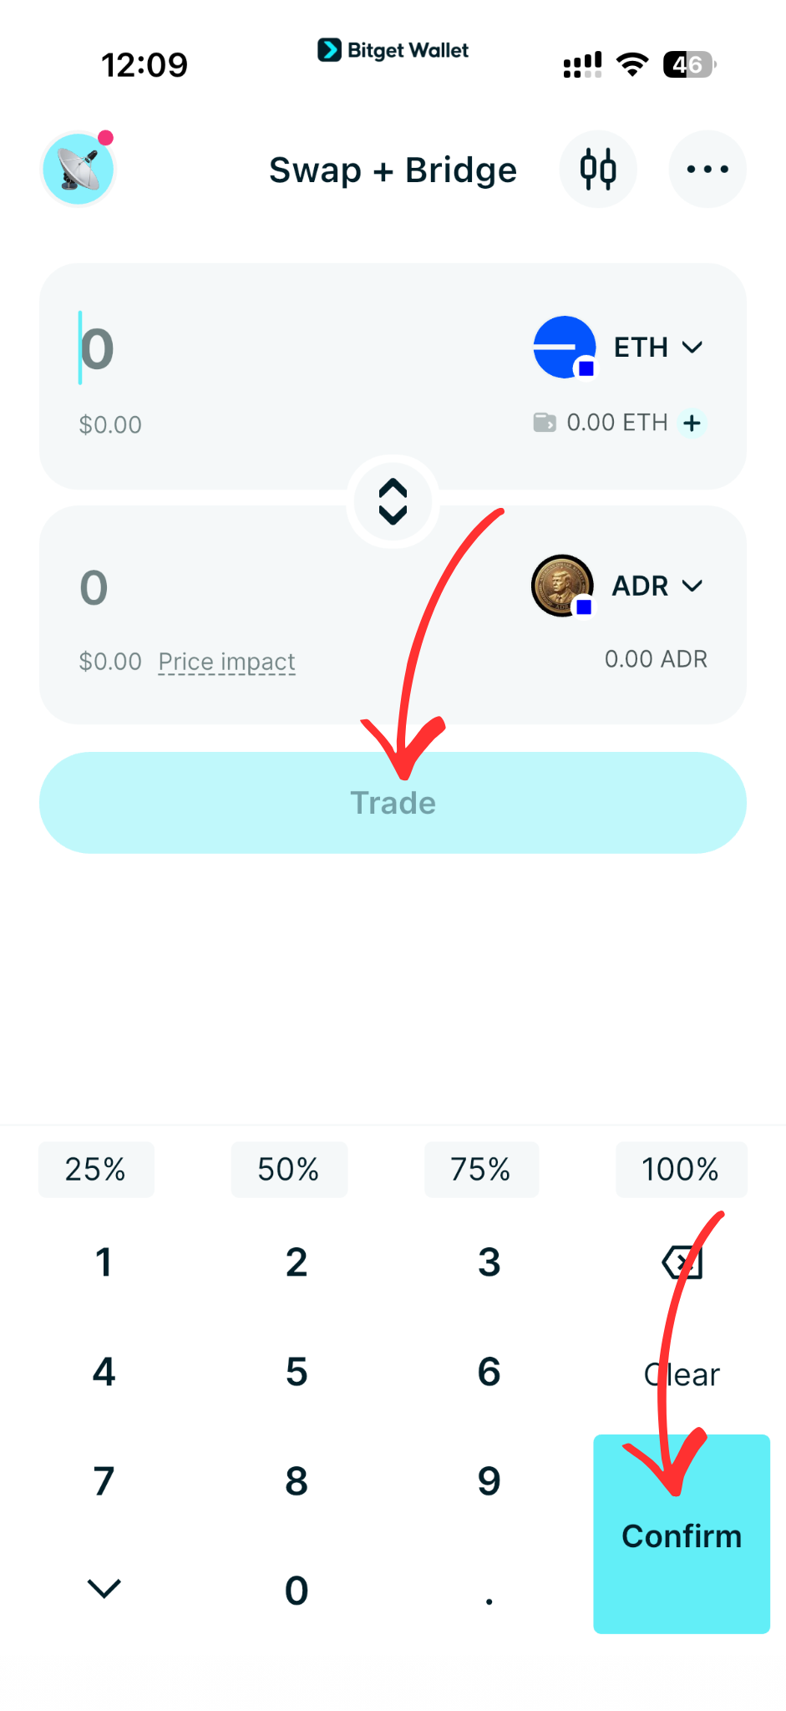Open the swap settings filter icon
The width and height of the screenshot is (786, 1711).
coord(597,169)
